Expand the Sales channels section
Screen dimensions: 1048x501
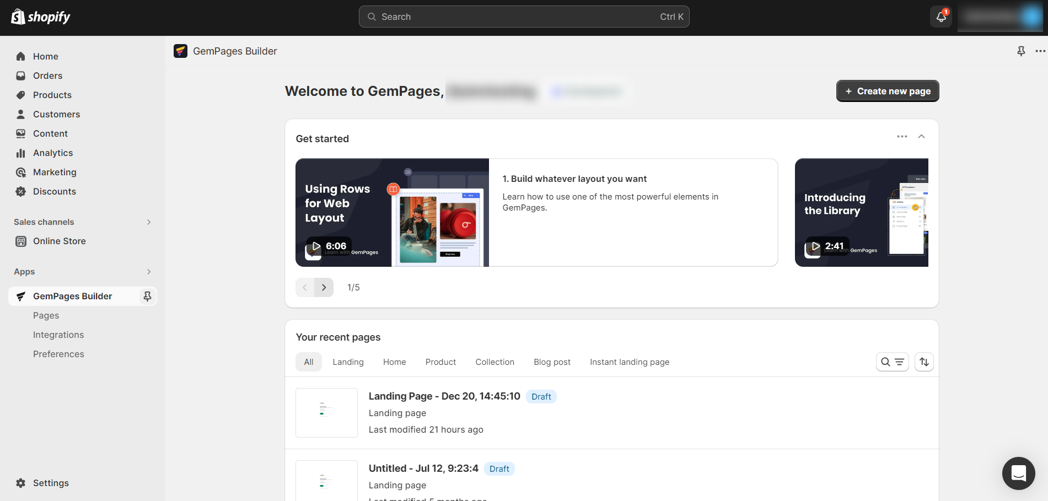pyautogui.click(x=148, y=222)
